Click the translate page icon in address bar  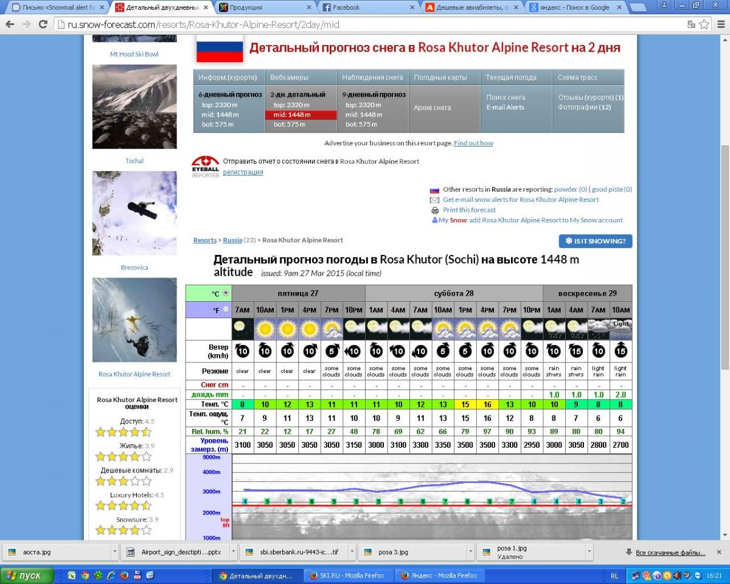(x=691, y=24)
